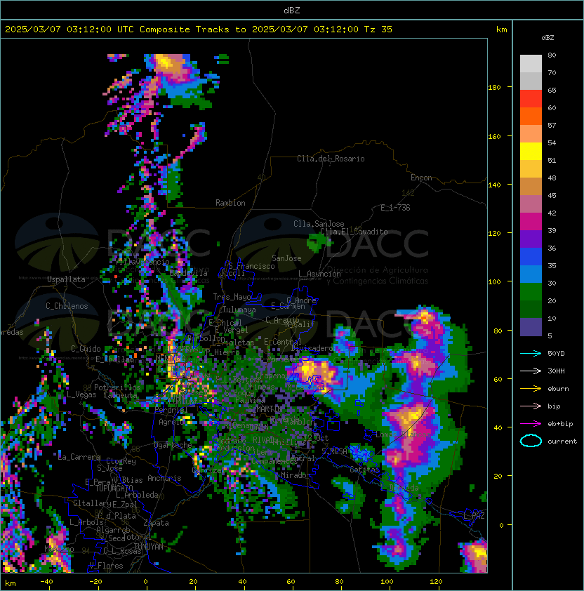Click the 'current' legend label
This screenshot has width=584, height=591.
tap(562, 441)
